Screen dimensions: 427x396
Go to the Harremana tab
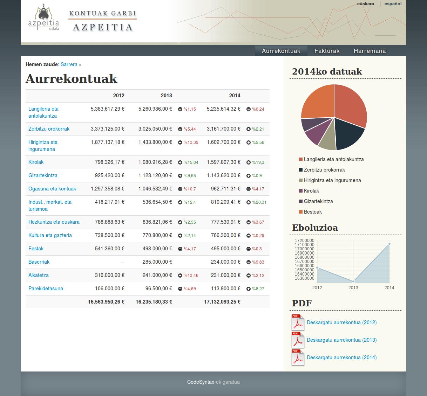click(370, 51)
